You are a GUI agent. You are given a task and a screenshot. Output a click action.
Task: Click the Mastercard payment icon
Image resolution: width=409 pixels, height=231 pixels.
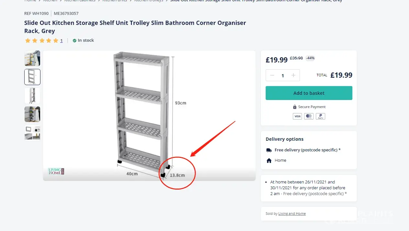point(309,116)
